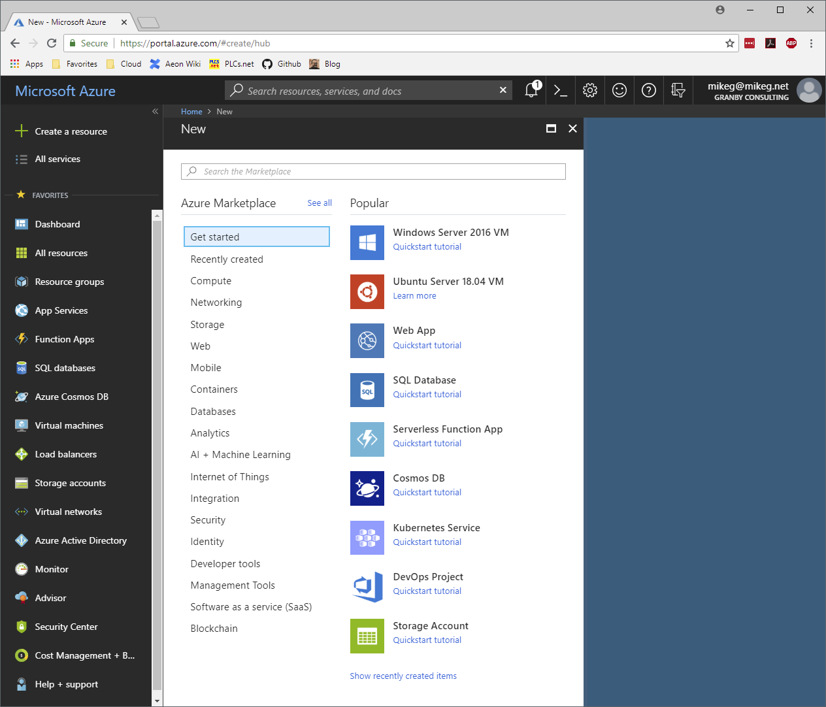Click the Microsoft Azure logo text
Image resolution: width=826 pixels, height=707 pixels.
point(65,91)
